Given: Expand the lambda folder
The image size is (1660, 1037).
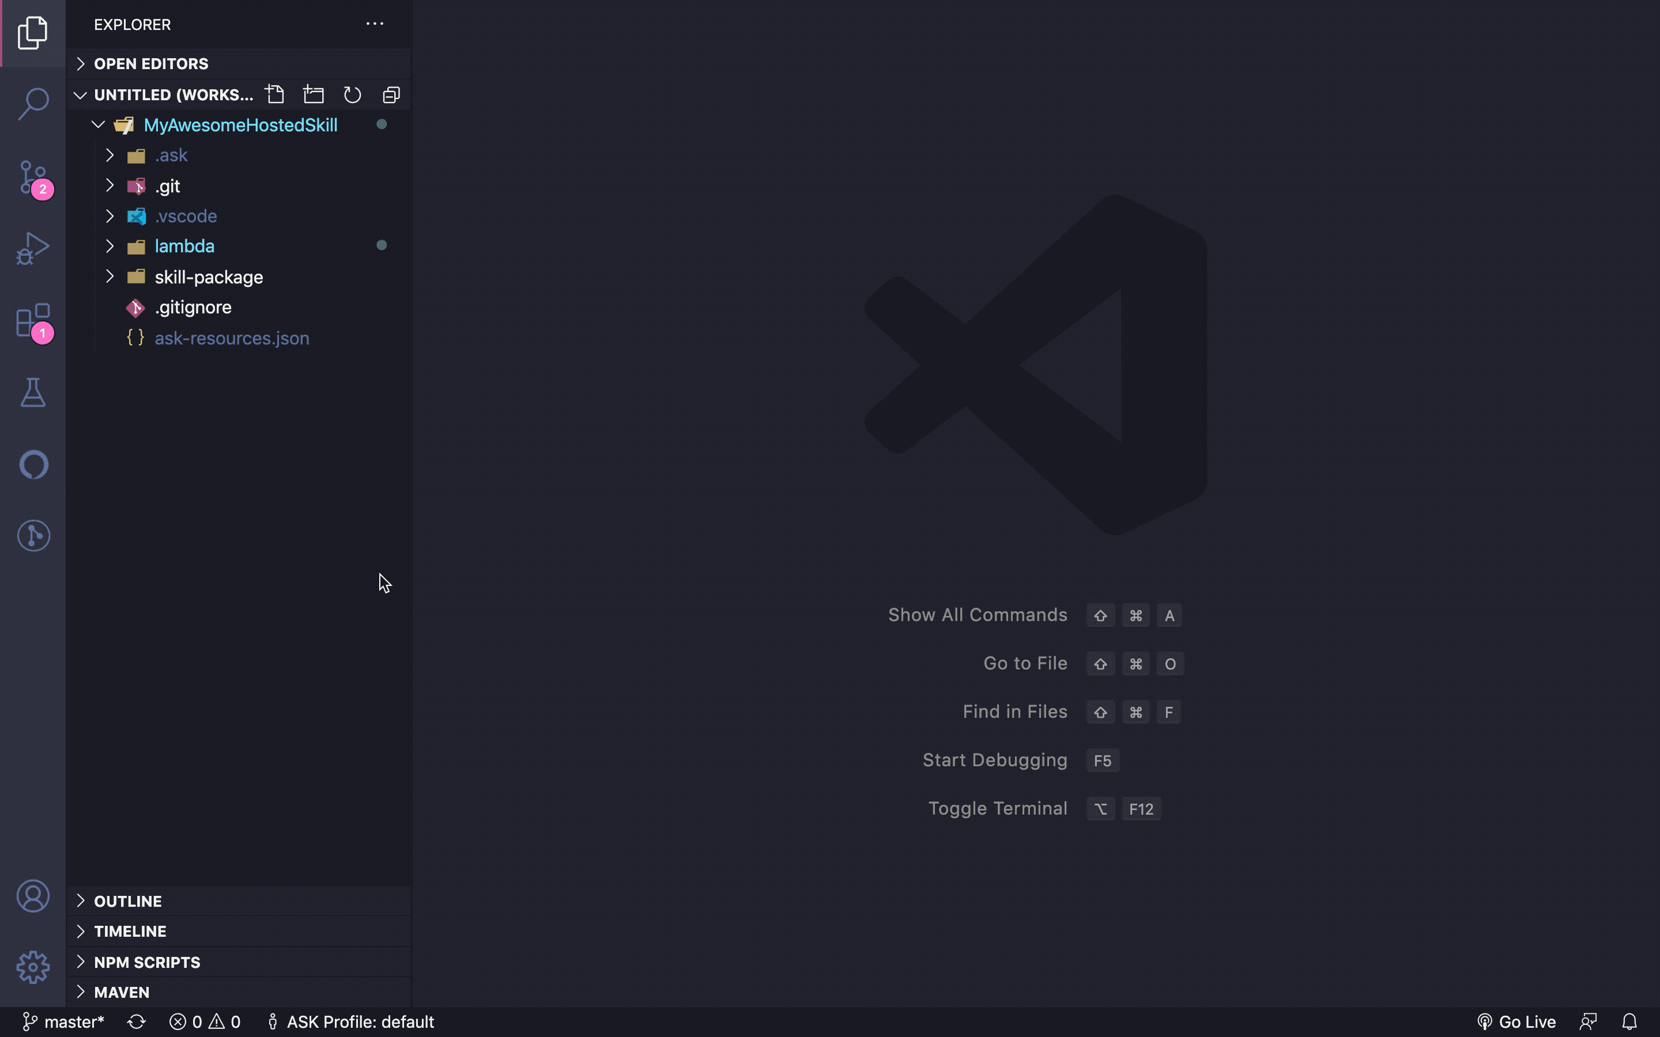Looking at the screenshot, I should 184,246.
